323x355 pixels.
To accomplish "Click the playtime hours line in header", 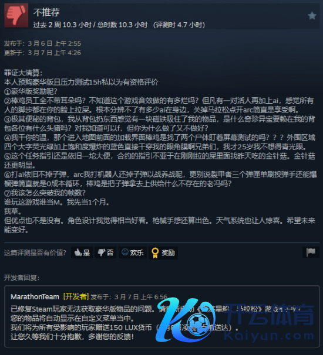I will (119, 25).
